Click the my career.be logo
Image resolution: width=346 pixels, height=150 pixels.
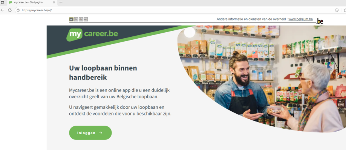92,34
